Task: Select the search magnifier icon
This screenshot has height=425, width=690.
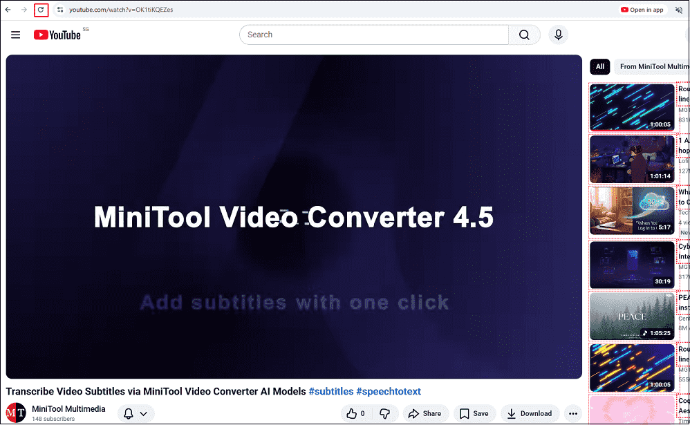Action: (523, 34)
